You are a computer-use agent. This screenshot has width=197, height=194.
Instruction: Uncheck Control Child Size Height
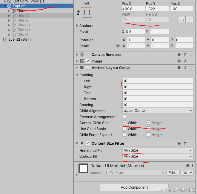[x=148, y=123]
